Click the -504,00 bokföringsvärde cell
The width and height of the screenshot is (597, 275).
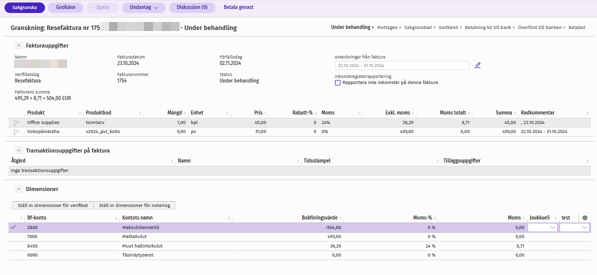tap(333, 227)
